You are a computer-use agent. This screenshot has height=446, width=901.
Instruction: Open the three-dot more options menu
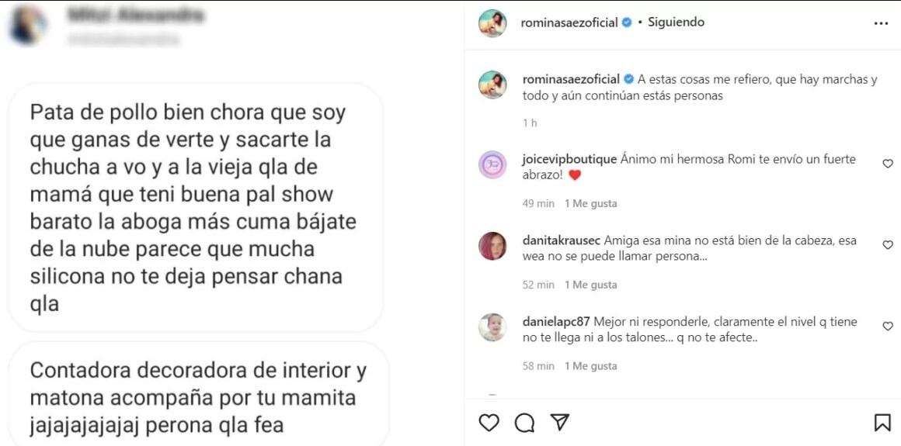coord(881,23)
